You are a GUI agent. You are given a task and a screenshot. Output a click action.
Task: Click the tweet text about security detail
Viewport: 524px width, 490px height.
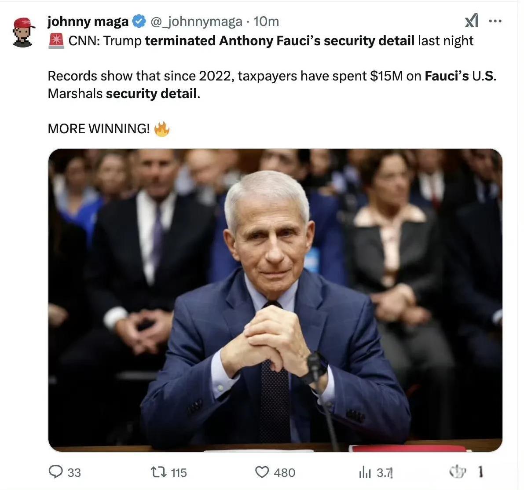tap(272, 85)
